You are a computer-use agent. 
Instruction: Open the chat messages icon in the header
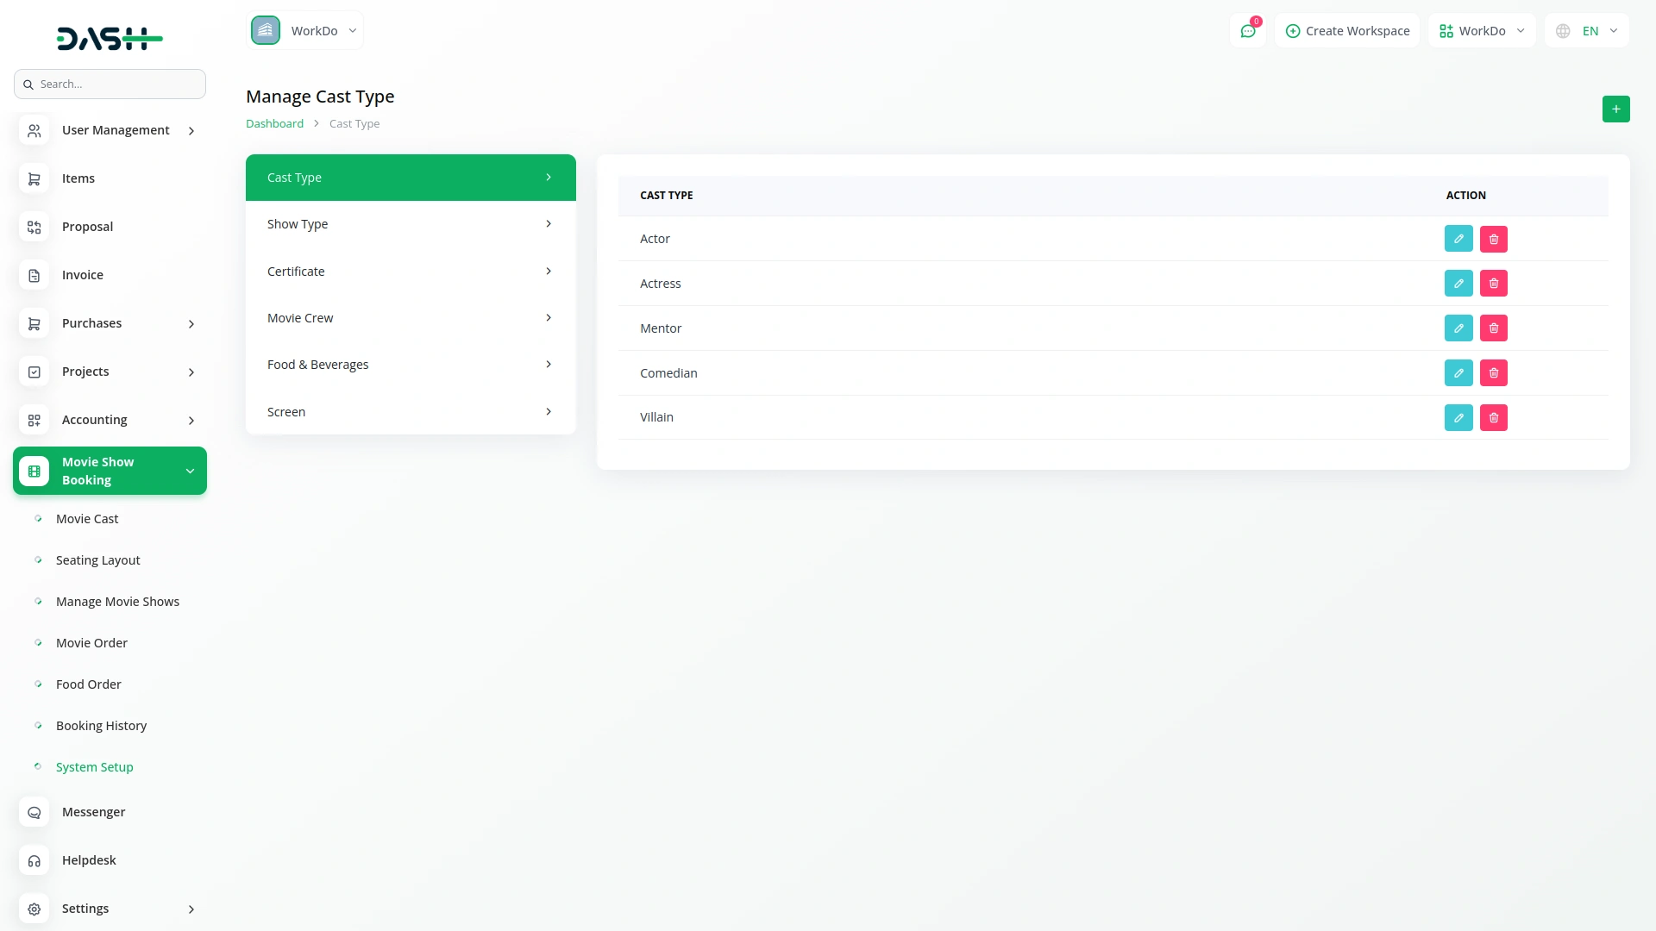(1247, 31)
